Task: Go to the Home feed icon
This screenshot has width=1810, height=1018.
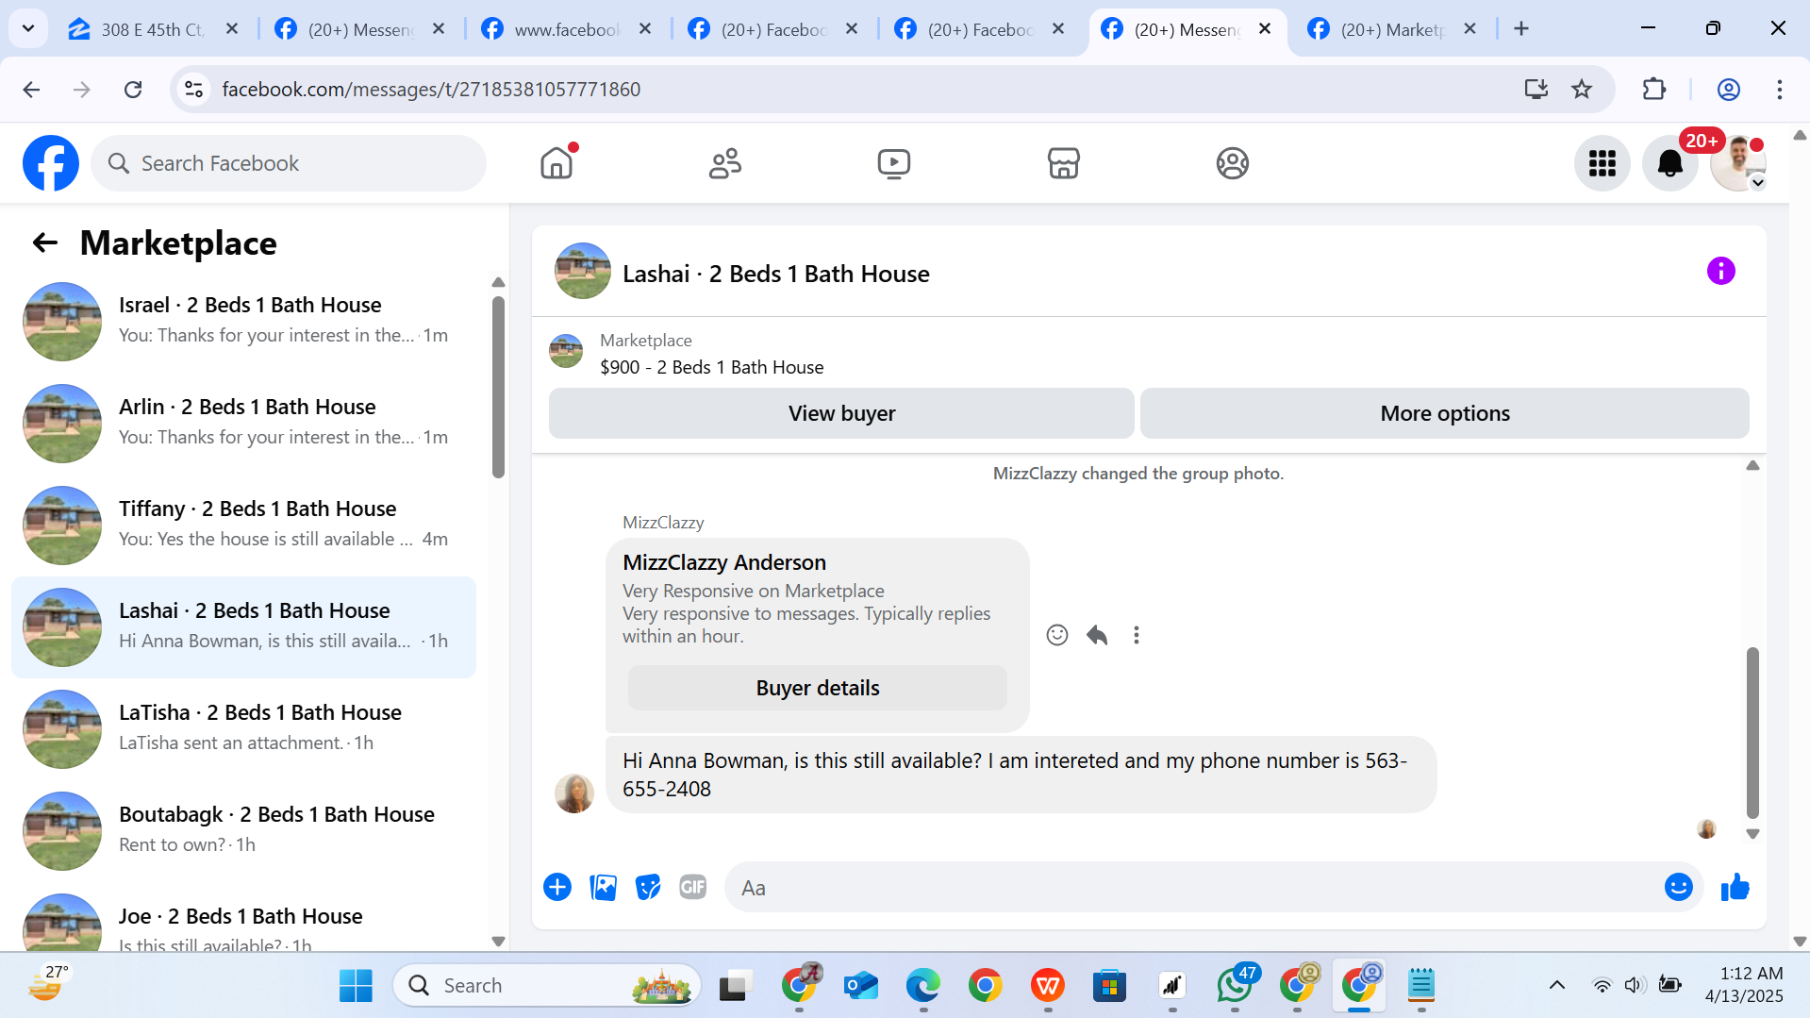Action: (556, 163)
